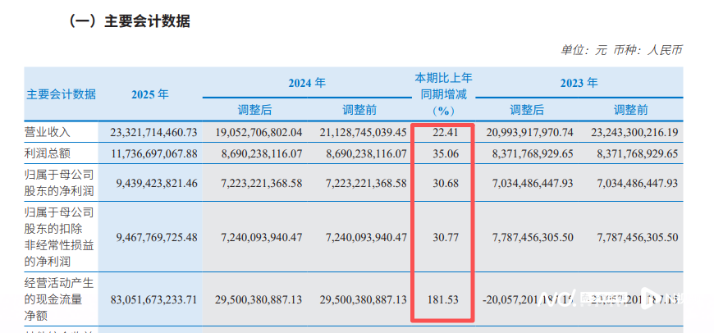
Task: Click the 本期比上年同期增减 header cell
Action: [x=442, y=94]
